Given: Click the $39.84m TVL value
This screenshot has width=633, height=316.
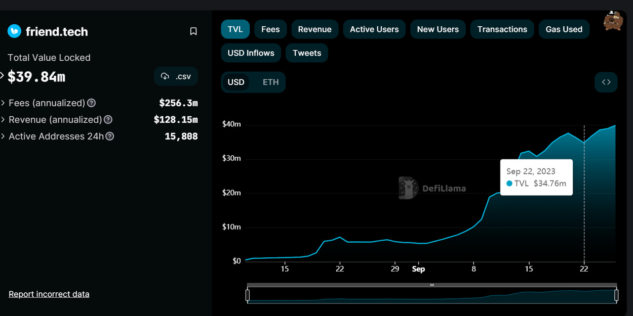Looking at the screenshot, I should pyautogui.click(x=36, y=76).
